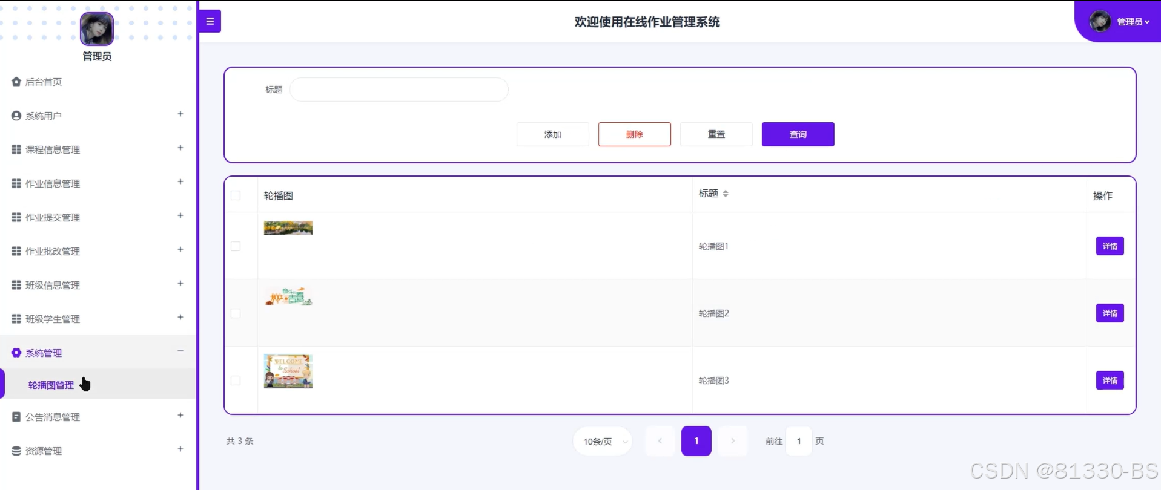This screenshot has width=1161, height=490.
Task: Click the gear icon beside 系统管理
Action: point(16,353)
